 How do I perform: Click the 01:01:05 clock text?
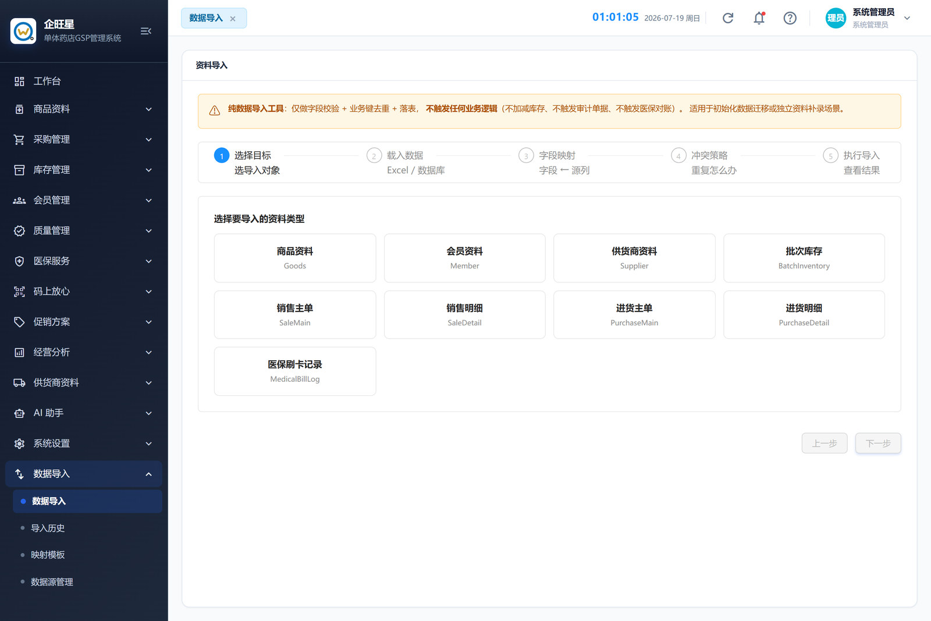(x=616, y=17)
